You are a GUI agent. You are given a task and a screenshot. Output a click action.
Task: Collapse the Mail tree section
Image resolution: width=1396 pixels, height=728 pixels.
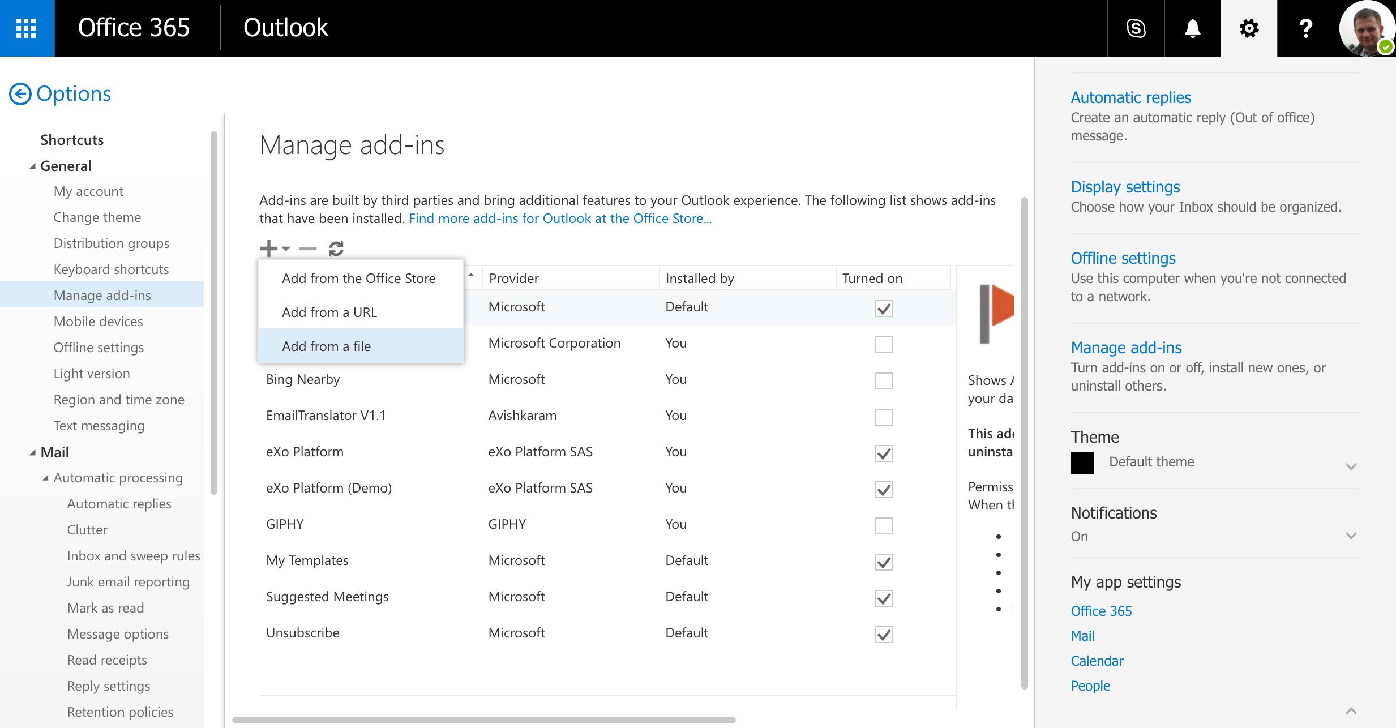pos(32,453)
